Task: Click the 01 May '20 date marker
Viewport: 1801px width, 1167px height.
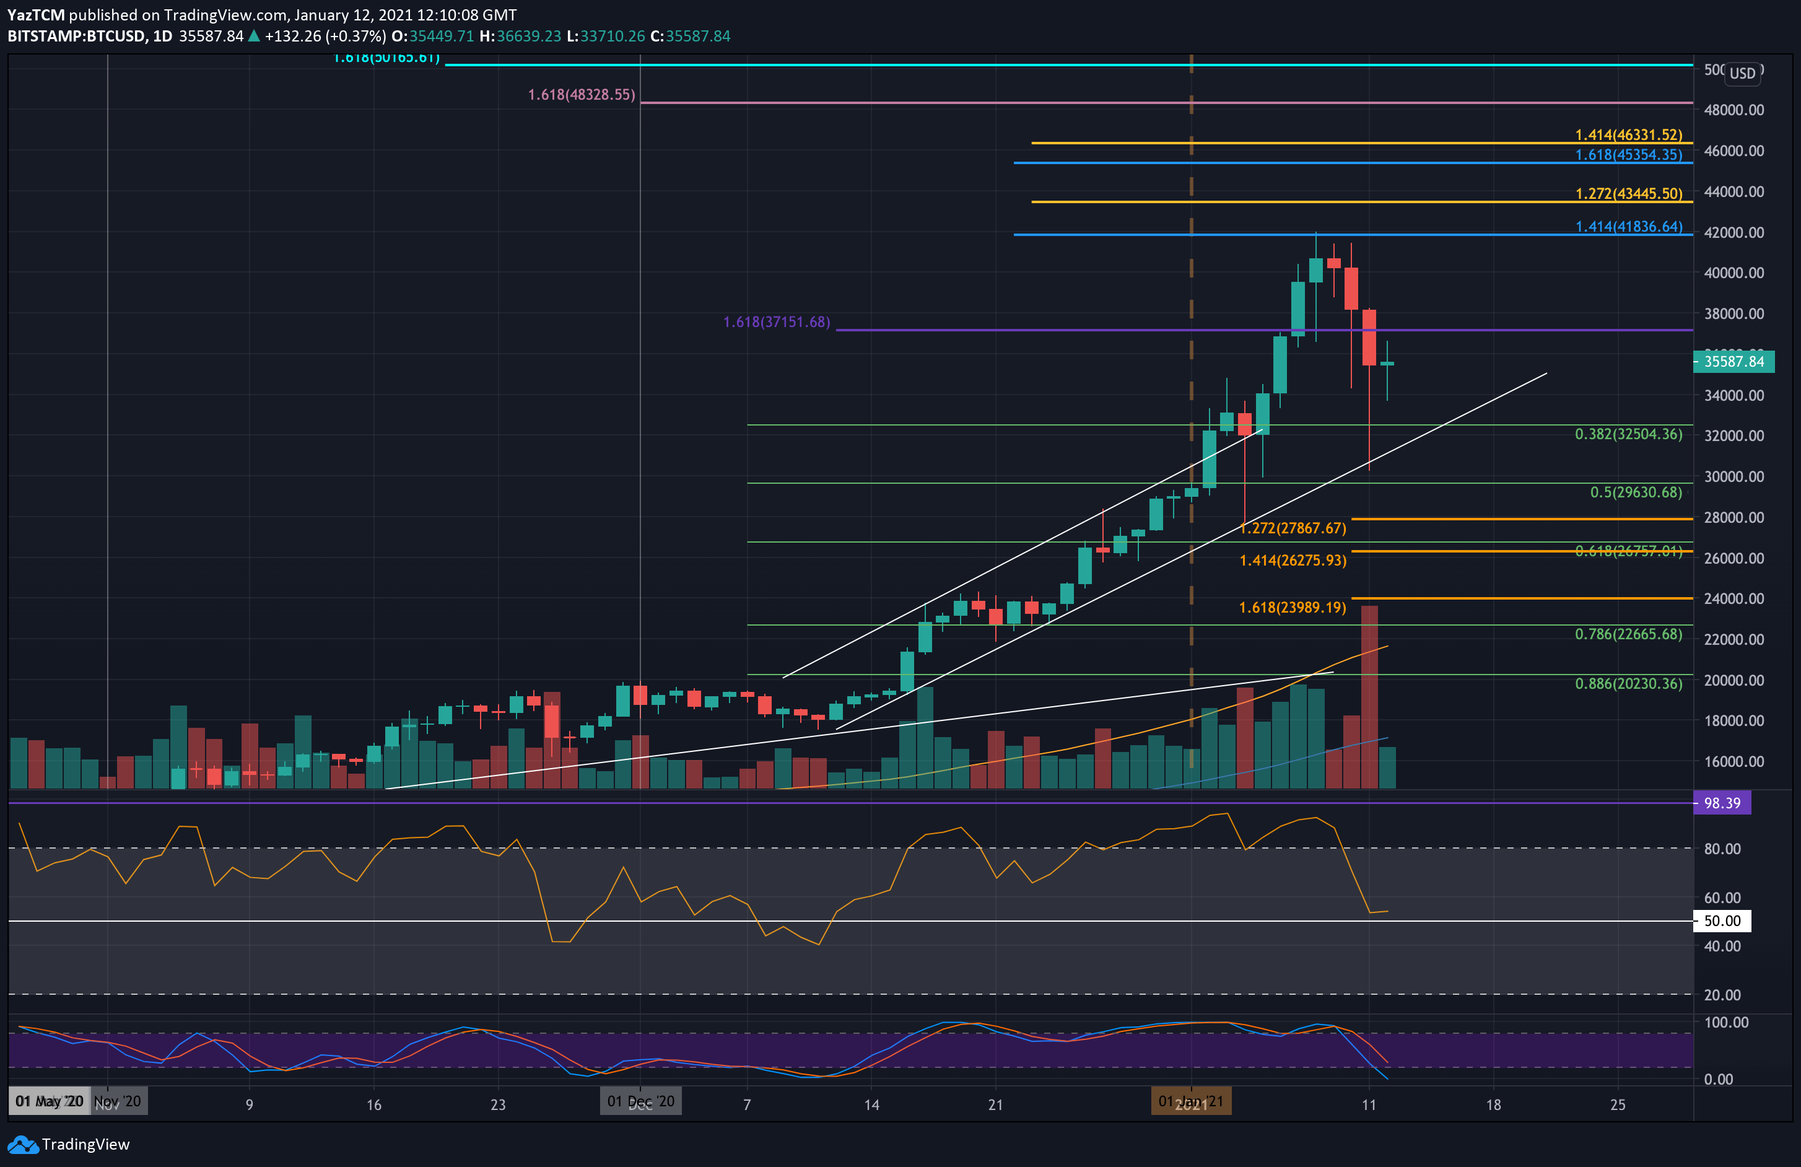Action: point(49,1101)
